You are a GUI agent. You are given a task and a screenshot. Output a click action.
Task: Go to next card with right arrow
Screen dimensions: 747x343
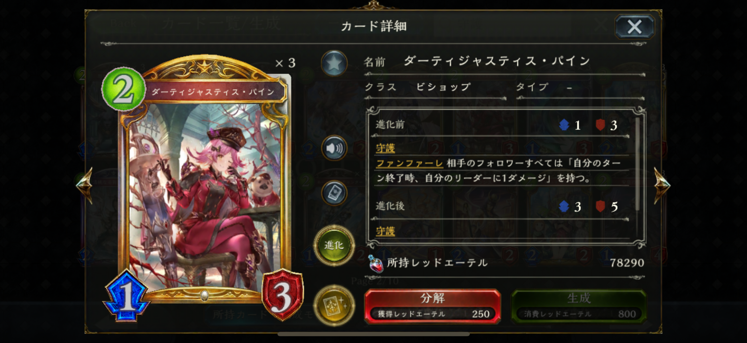click(662, 185)
